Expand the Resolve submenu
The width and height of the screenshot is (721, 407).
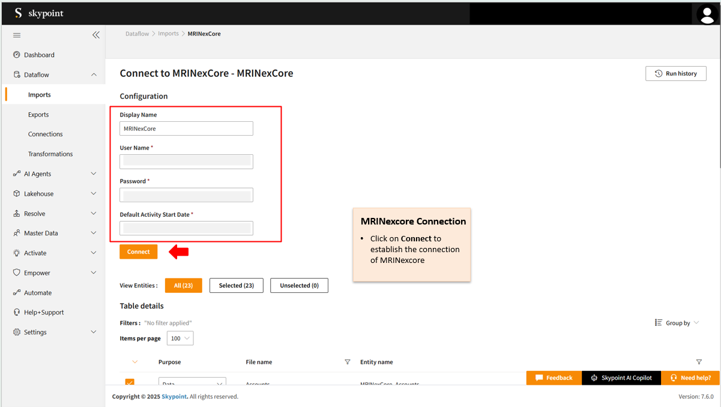(94, 213)
